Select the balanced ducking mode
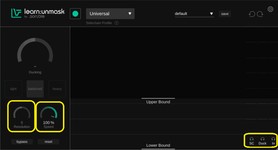Screen dimensions: 278x150 coord(35,89)
